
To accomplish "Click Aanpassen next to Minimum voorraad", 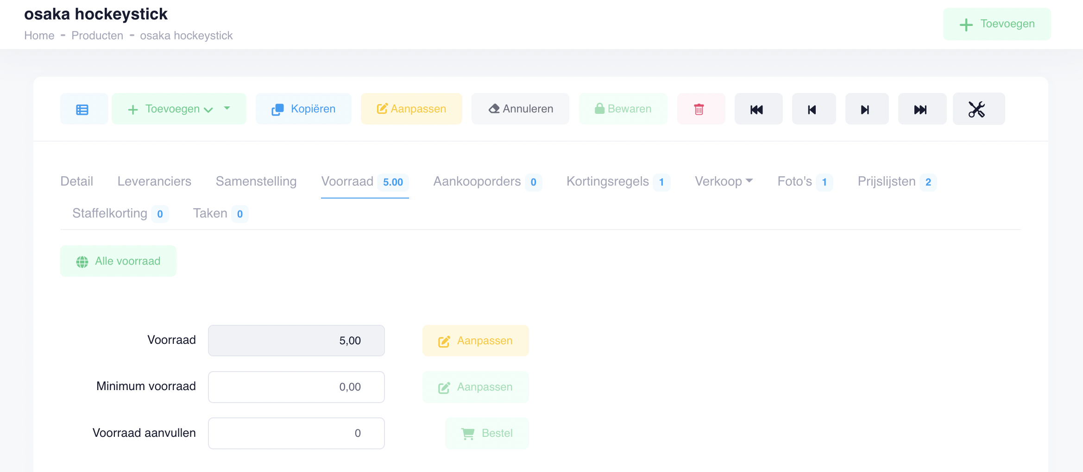I will point(475,387).
